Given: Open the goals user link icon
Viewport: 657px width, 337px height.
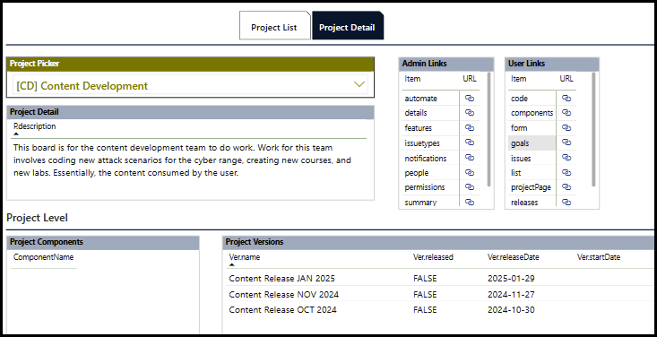Looking at the screenshot, I should pos(566,143).
